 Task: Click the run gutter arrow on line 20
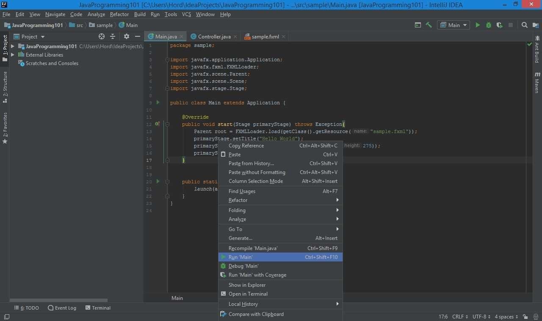coord(158,182)
